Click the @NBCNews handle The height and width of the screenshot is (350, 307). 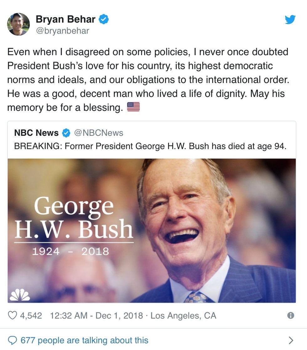(99, 133)
